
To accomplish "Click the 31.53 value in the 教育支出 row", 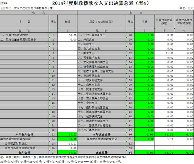I will pos(165,53).
